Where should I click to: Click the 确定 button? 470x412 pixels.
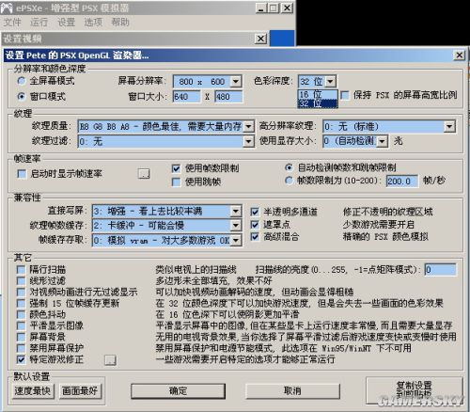pyautogui.click(x=178, y=391)
